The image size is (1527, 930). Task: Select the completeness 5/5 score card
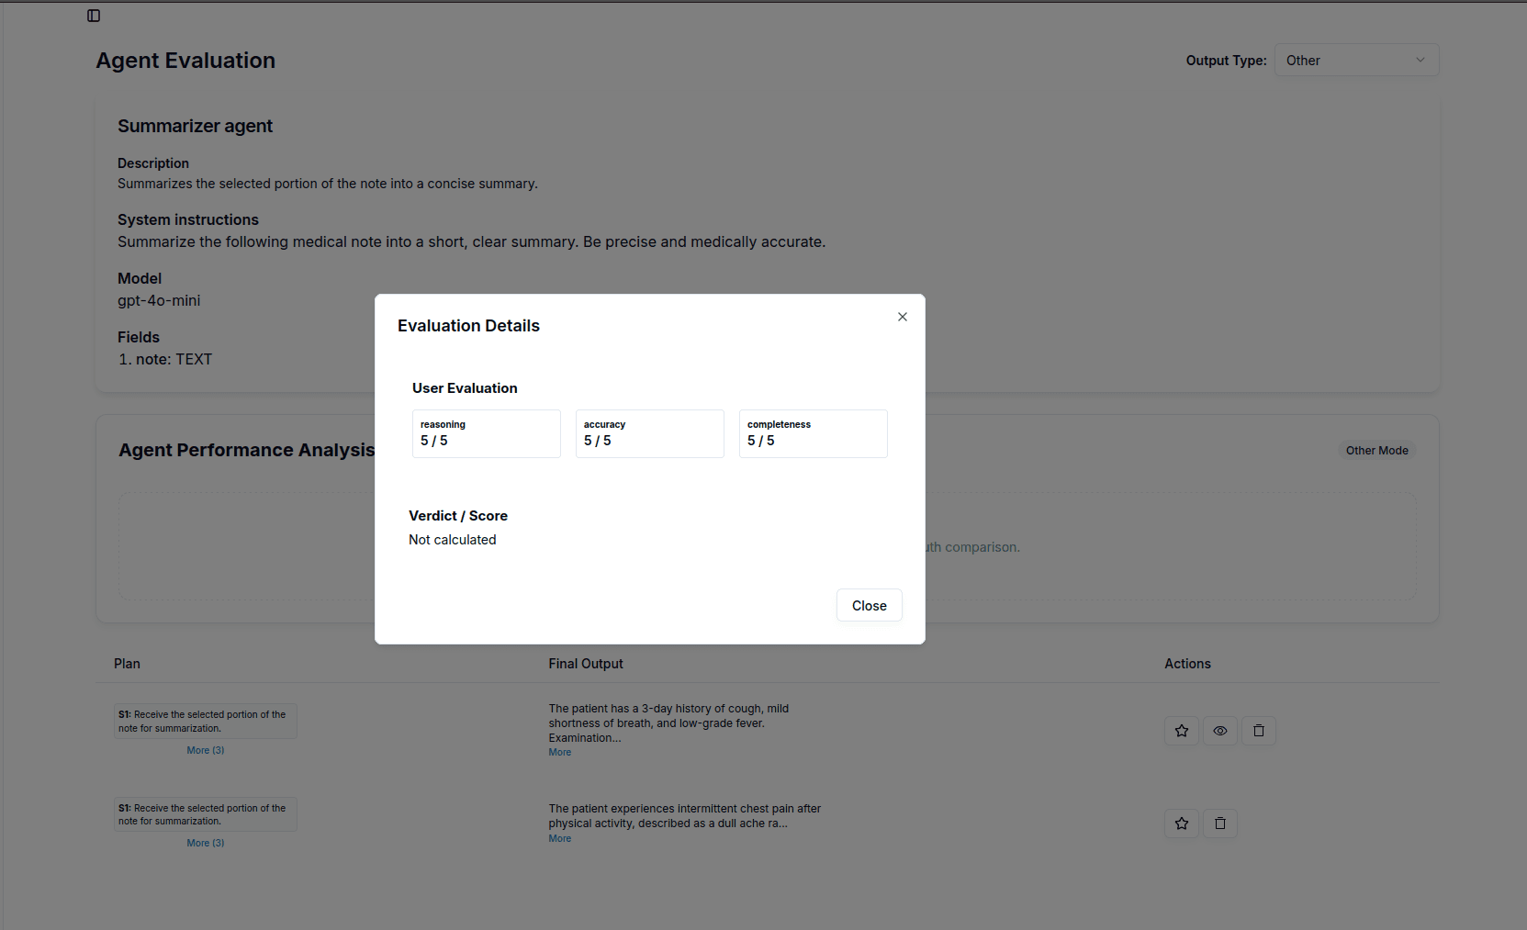point(813,433)
